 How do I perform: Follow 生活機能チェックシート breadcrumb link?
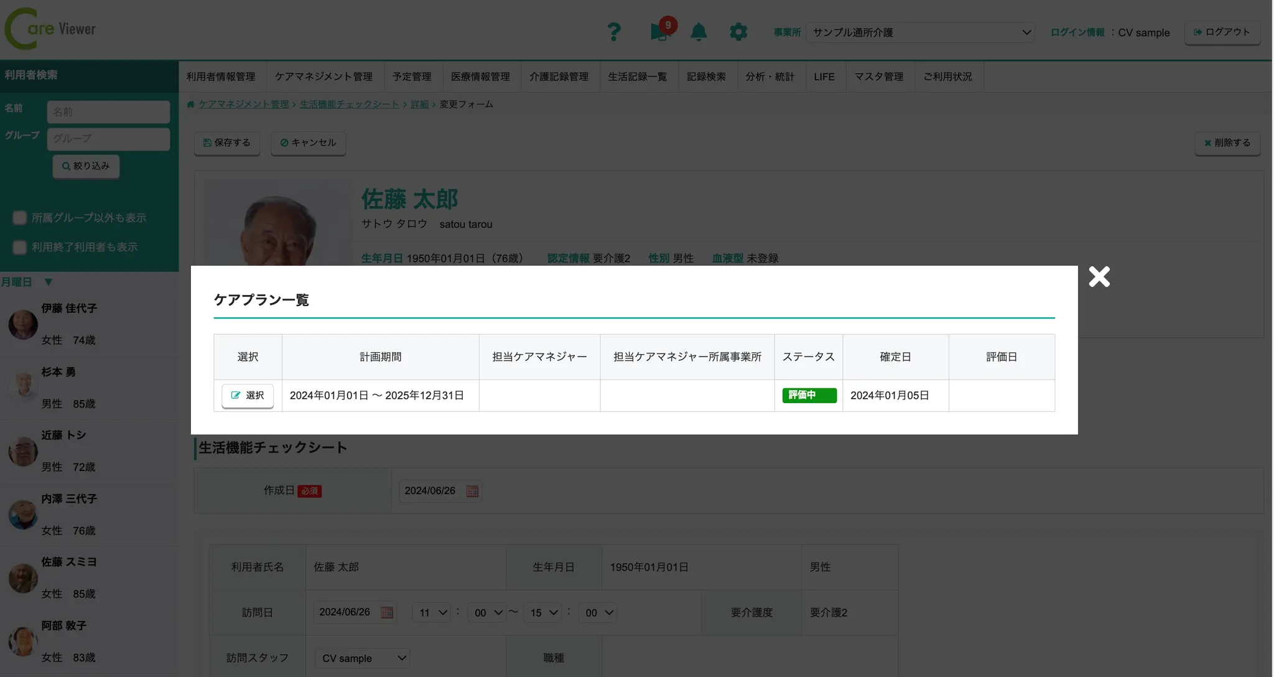[x=349, y=105]
